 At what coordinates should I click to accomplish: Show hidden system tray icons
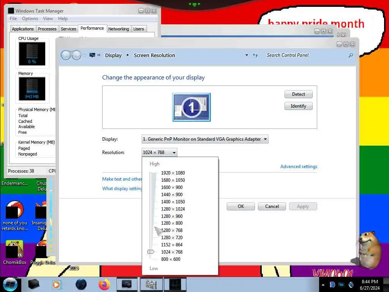click(323, 285)
